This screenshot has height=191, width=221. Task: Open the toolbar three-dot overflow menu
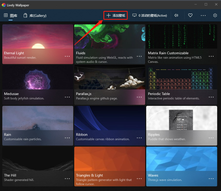[203, 15]
